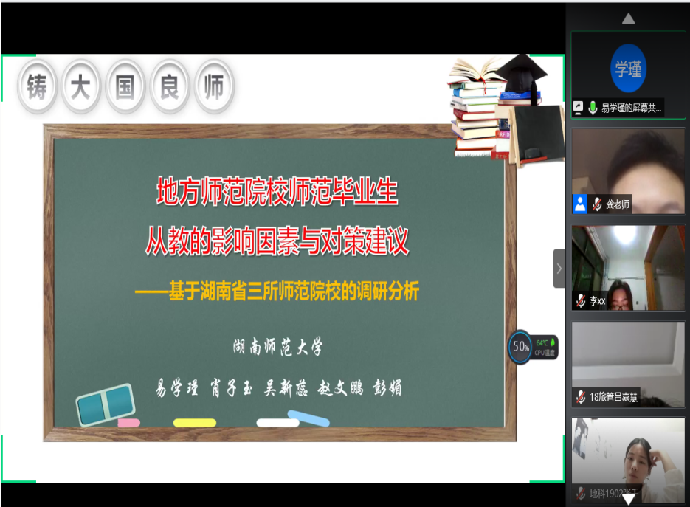Image resolution: width=690 pixels, height=507 pixels.
Task: Click the muted microphone icon for 李xx
Action: click(x=582, y=300)
